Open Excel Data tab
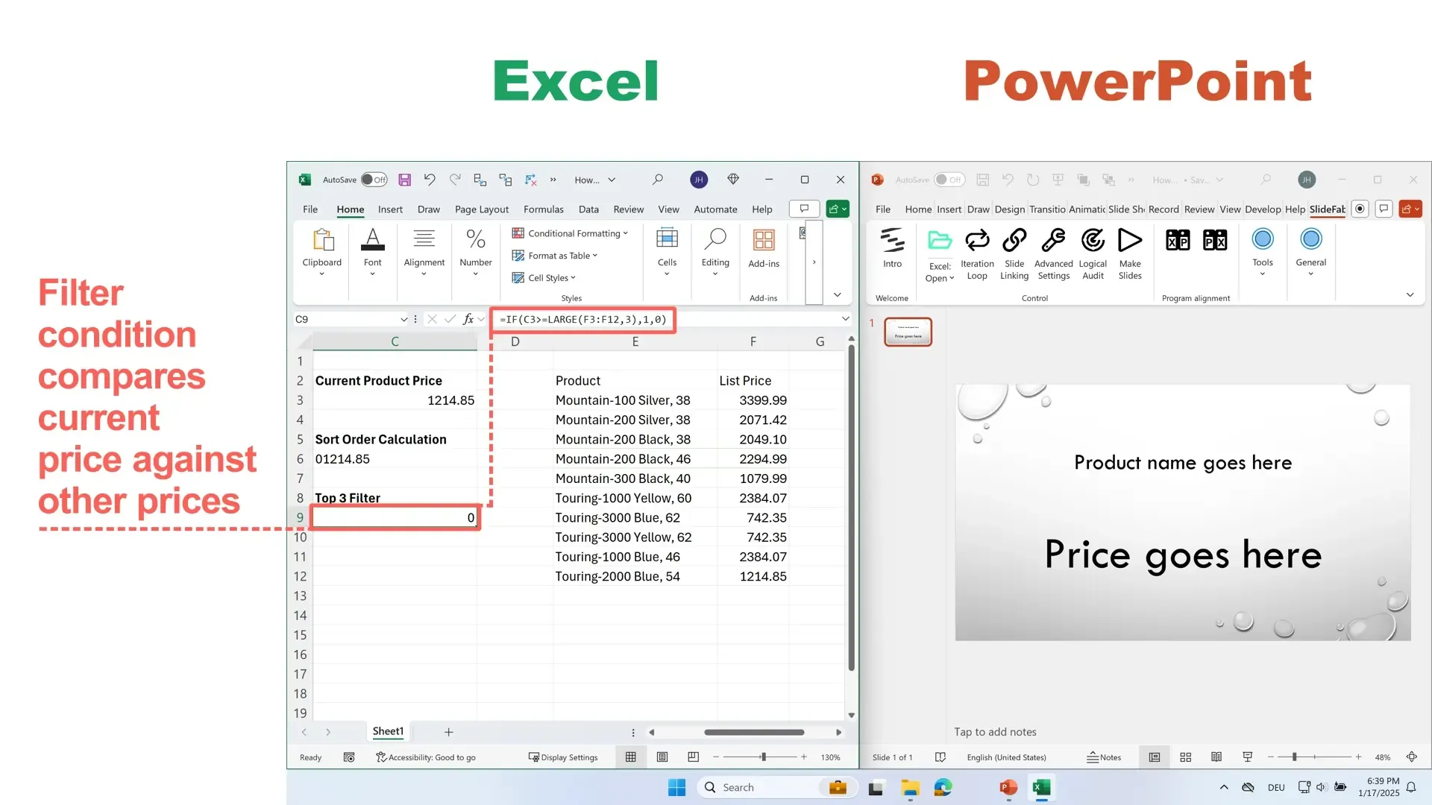Image resolution: width=1432 pixels, height=805 pixels. (x=588, y=209)
